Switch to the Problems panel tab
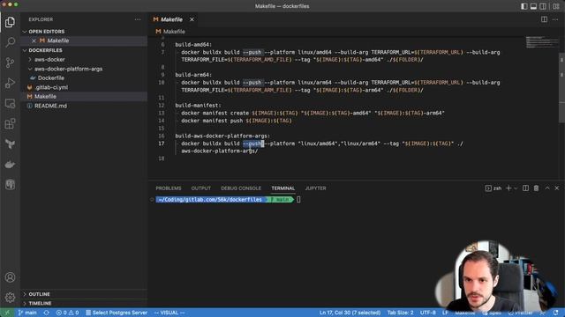Viewport: 565px width, 317px height. point(169,188)
